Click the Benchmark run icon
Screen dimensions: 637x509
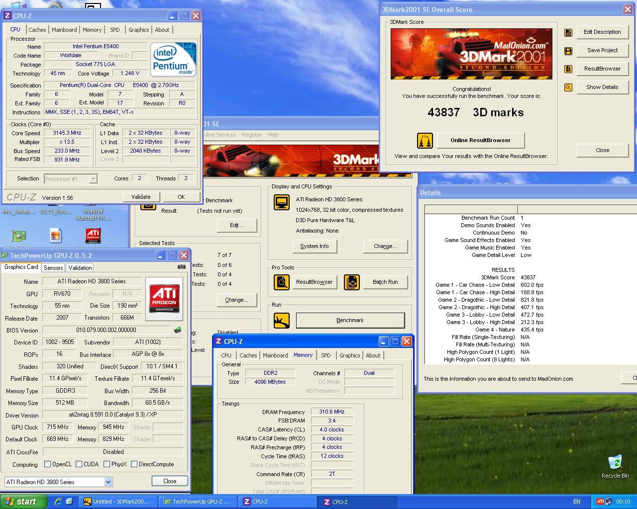(282, 321)
